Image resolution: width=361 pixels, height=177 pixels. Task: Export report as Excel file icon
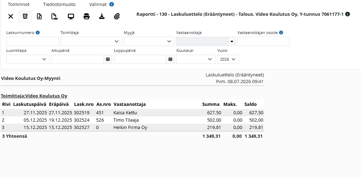39,16
